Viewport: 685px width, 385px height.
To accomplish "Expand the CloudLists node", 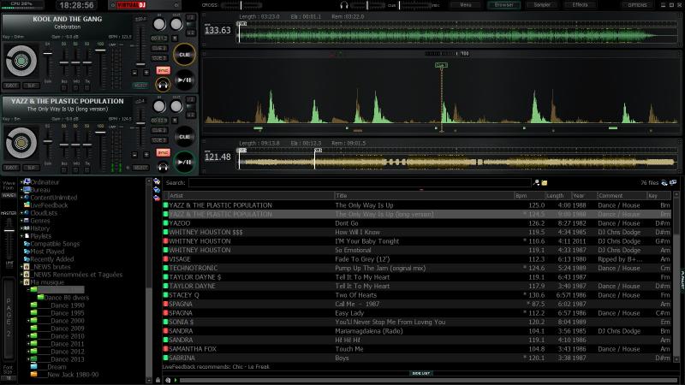I will pos(21,213).
